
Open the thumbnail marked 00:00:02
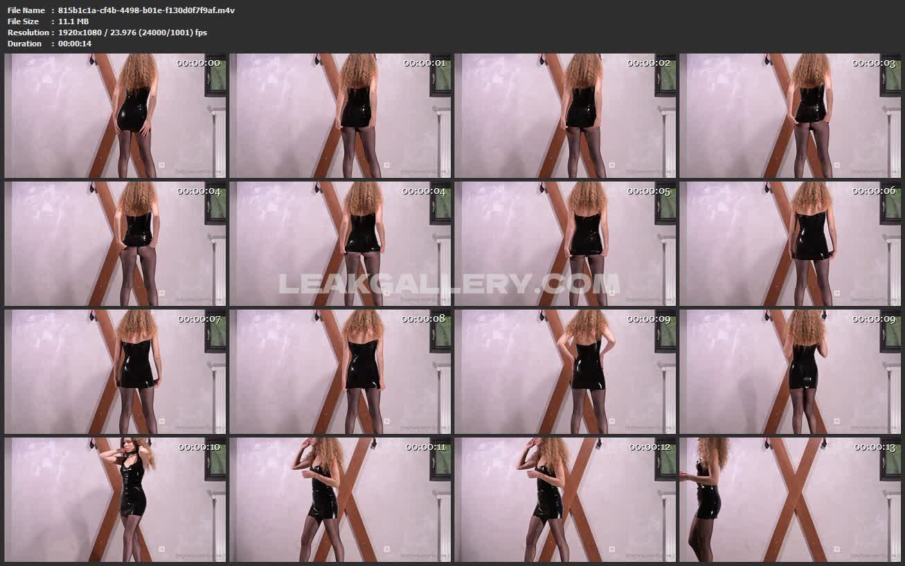click(x=565, y=116)
